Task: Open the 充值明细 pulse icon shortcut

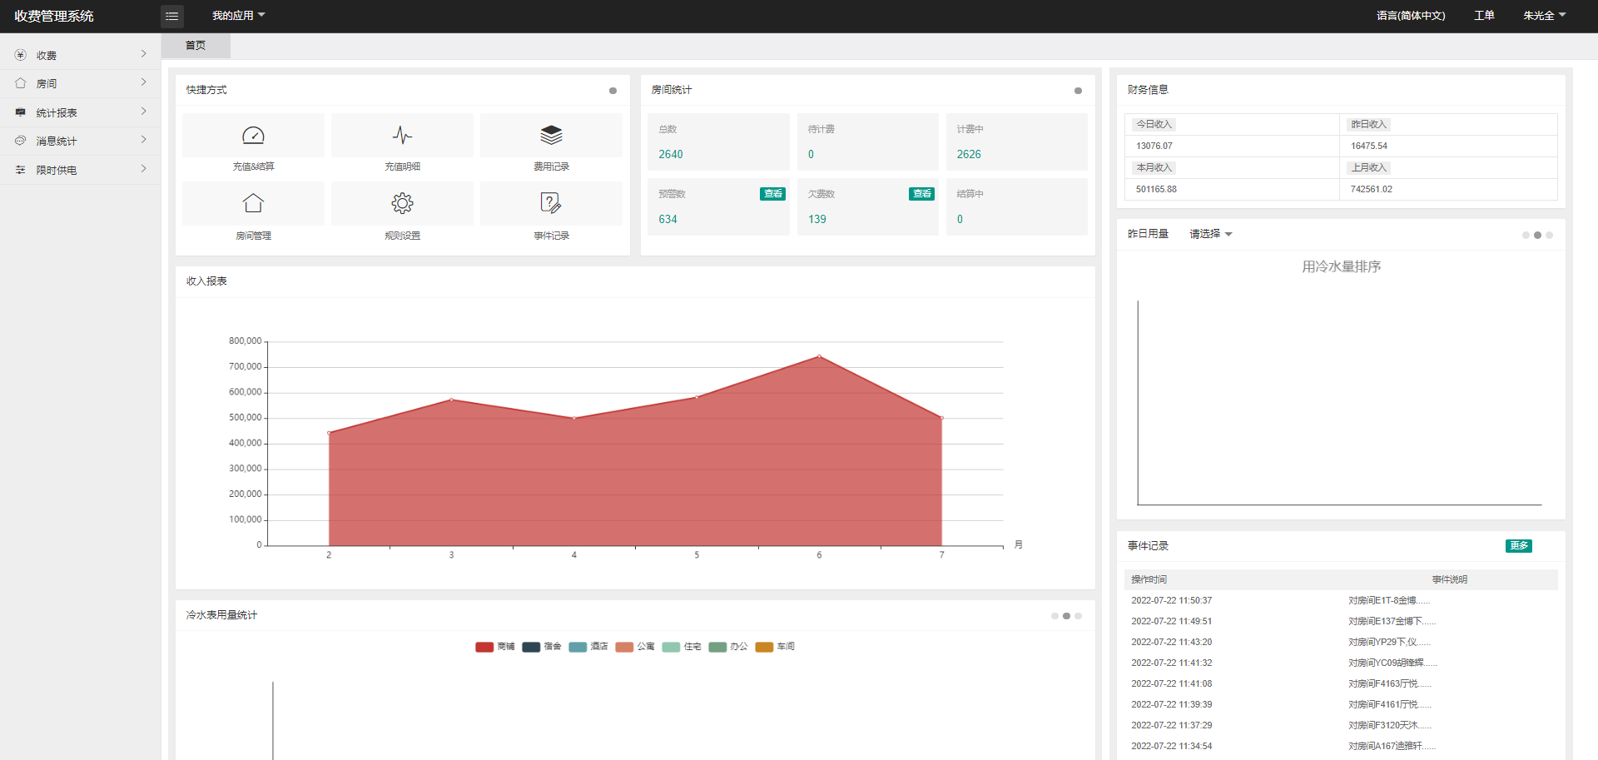Action: [x=402, y=136]
